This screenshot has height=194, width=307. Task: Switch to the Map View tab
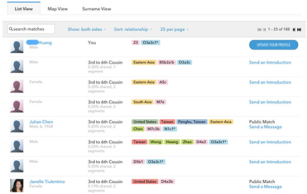57,9
